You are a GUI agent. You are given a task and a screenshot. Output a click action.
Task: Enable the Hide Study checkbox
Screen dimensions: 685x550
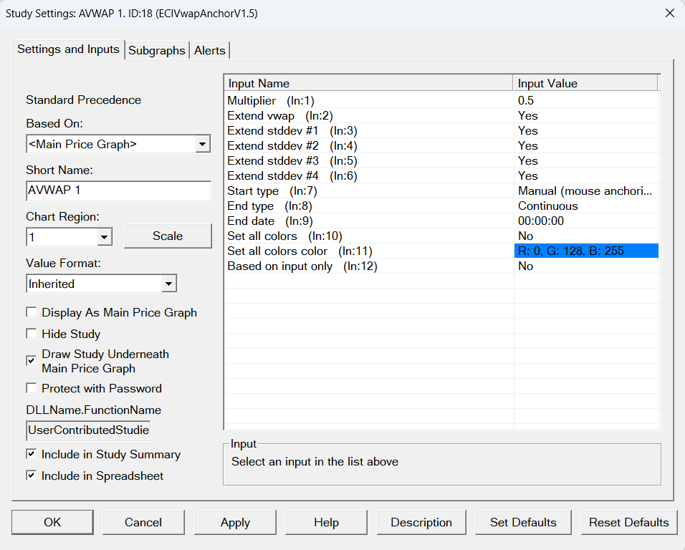(x=32, y=334)
